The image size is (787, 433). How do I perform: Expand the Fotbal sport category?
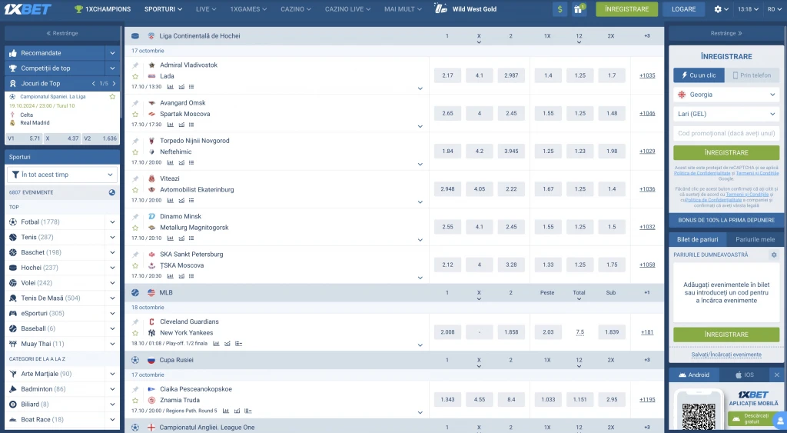(x=112, y=222)
